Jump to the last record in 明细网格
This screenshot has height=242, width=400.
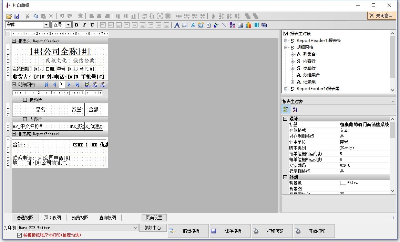[77, 85]
